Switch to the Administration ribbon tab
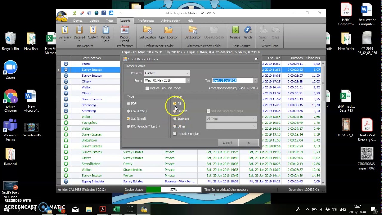Viewport: 382px width, 215px height. [171, 21]
